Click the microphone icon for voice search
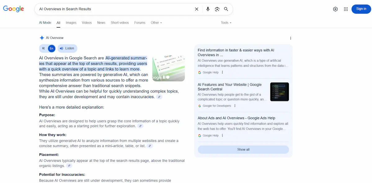Viewport: 372px width, 183px height. pos(208,9)
